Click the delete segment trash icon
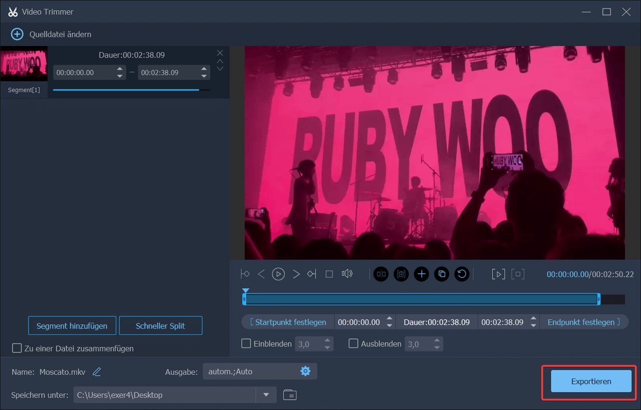Image resolution: width=641 pixels, height=410 pixels. pyautogui.click(x=401, y=273)
